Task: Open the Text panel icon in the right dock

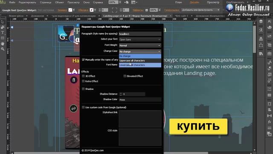Action: [x=269, y=21]
